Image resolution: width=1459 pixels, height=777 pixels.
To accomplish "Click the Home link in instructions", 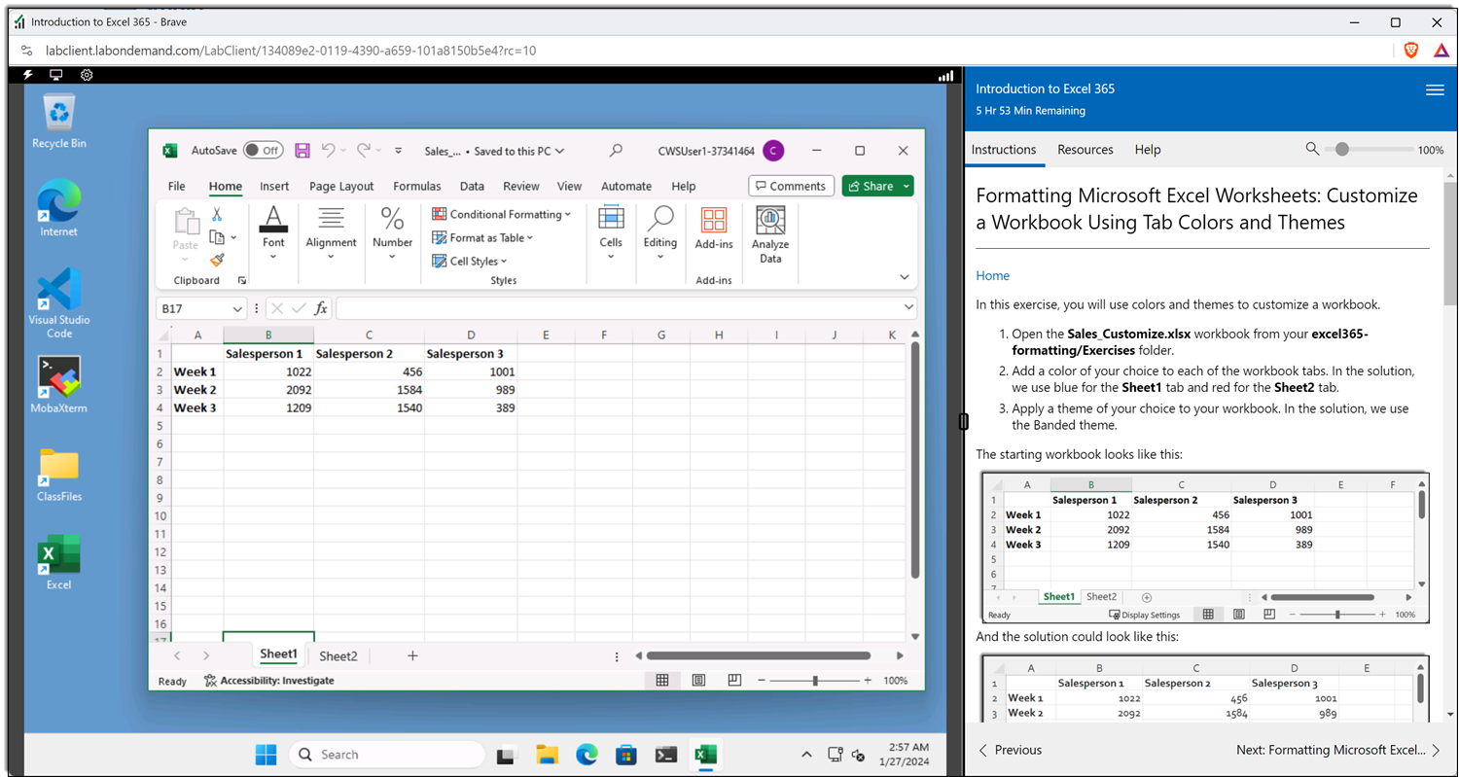I will click(992, 275).
